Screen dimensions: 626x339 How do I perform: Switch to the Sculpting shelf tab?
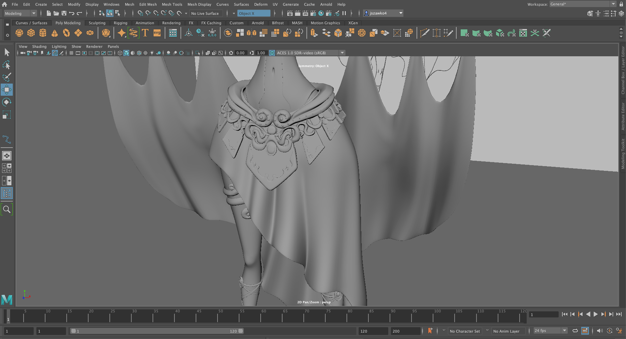click(x=97, y=23)
